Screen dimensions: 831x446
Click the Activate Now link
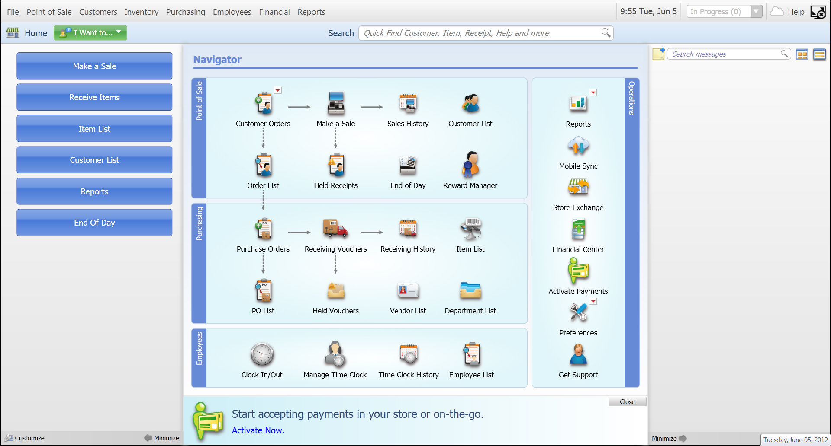258,430
